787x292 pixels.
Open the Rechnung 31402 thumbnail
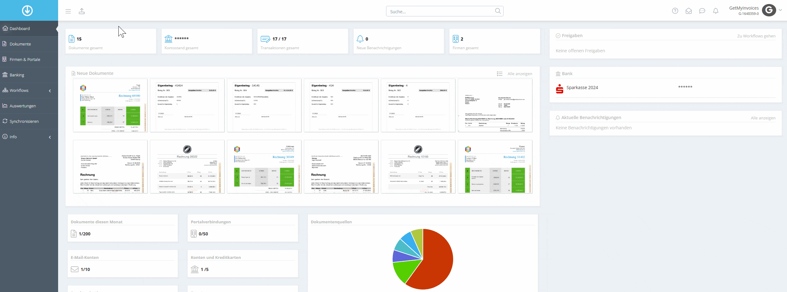point(495,166)
